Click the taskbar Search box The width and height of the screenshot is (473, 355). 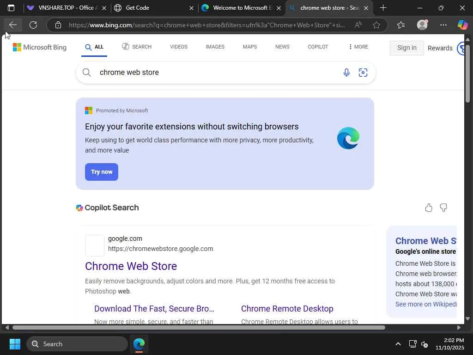pos(77,344)
